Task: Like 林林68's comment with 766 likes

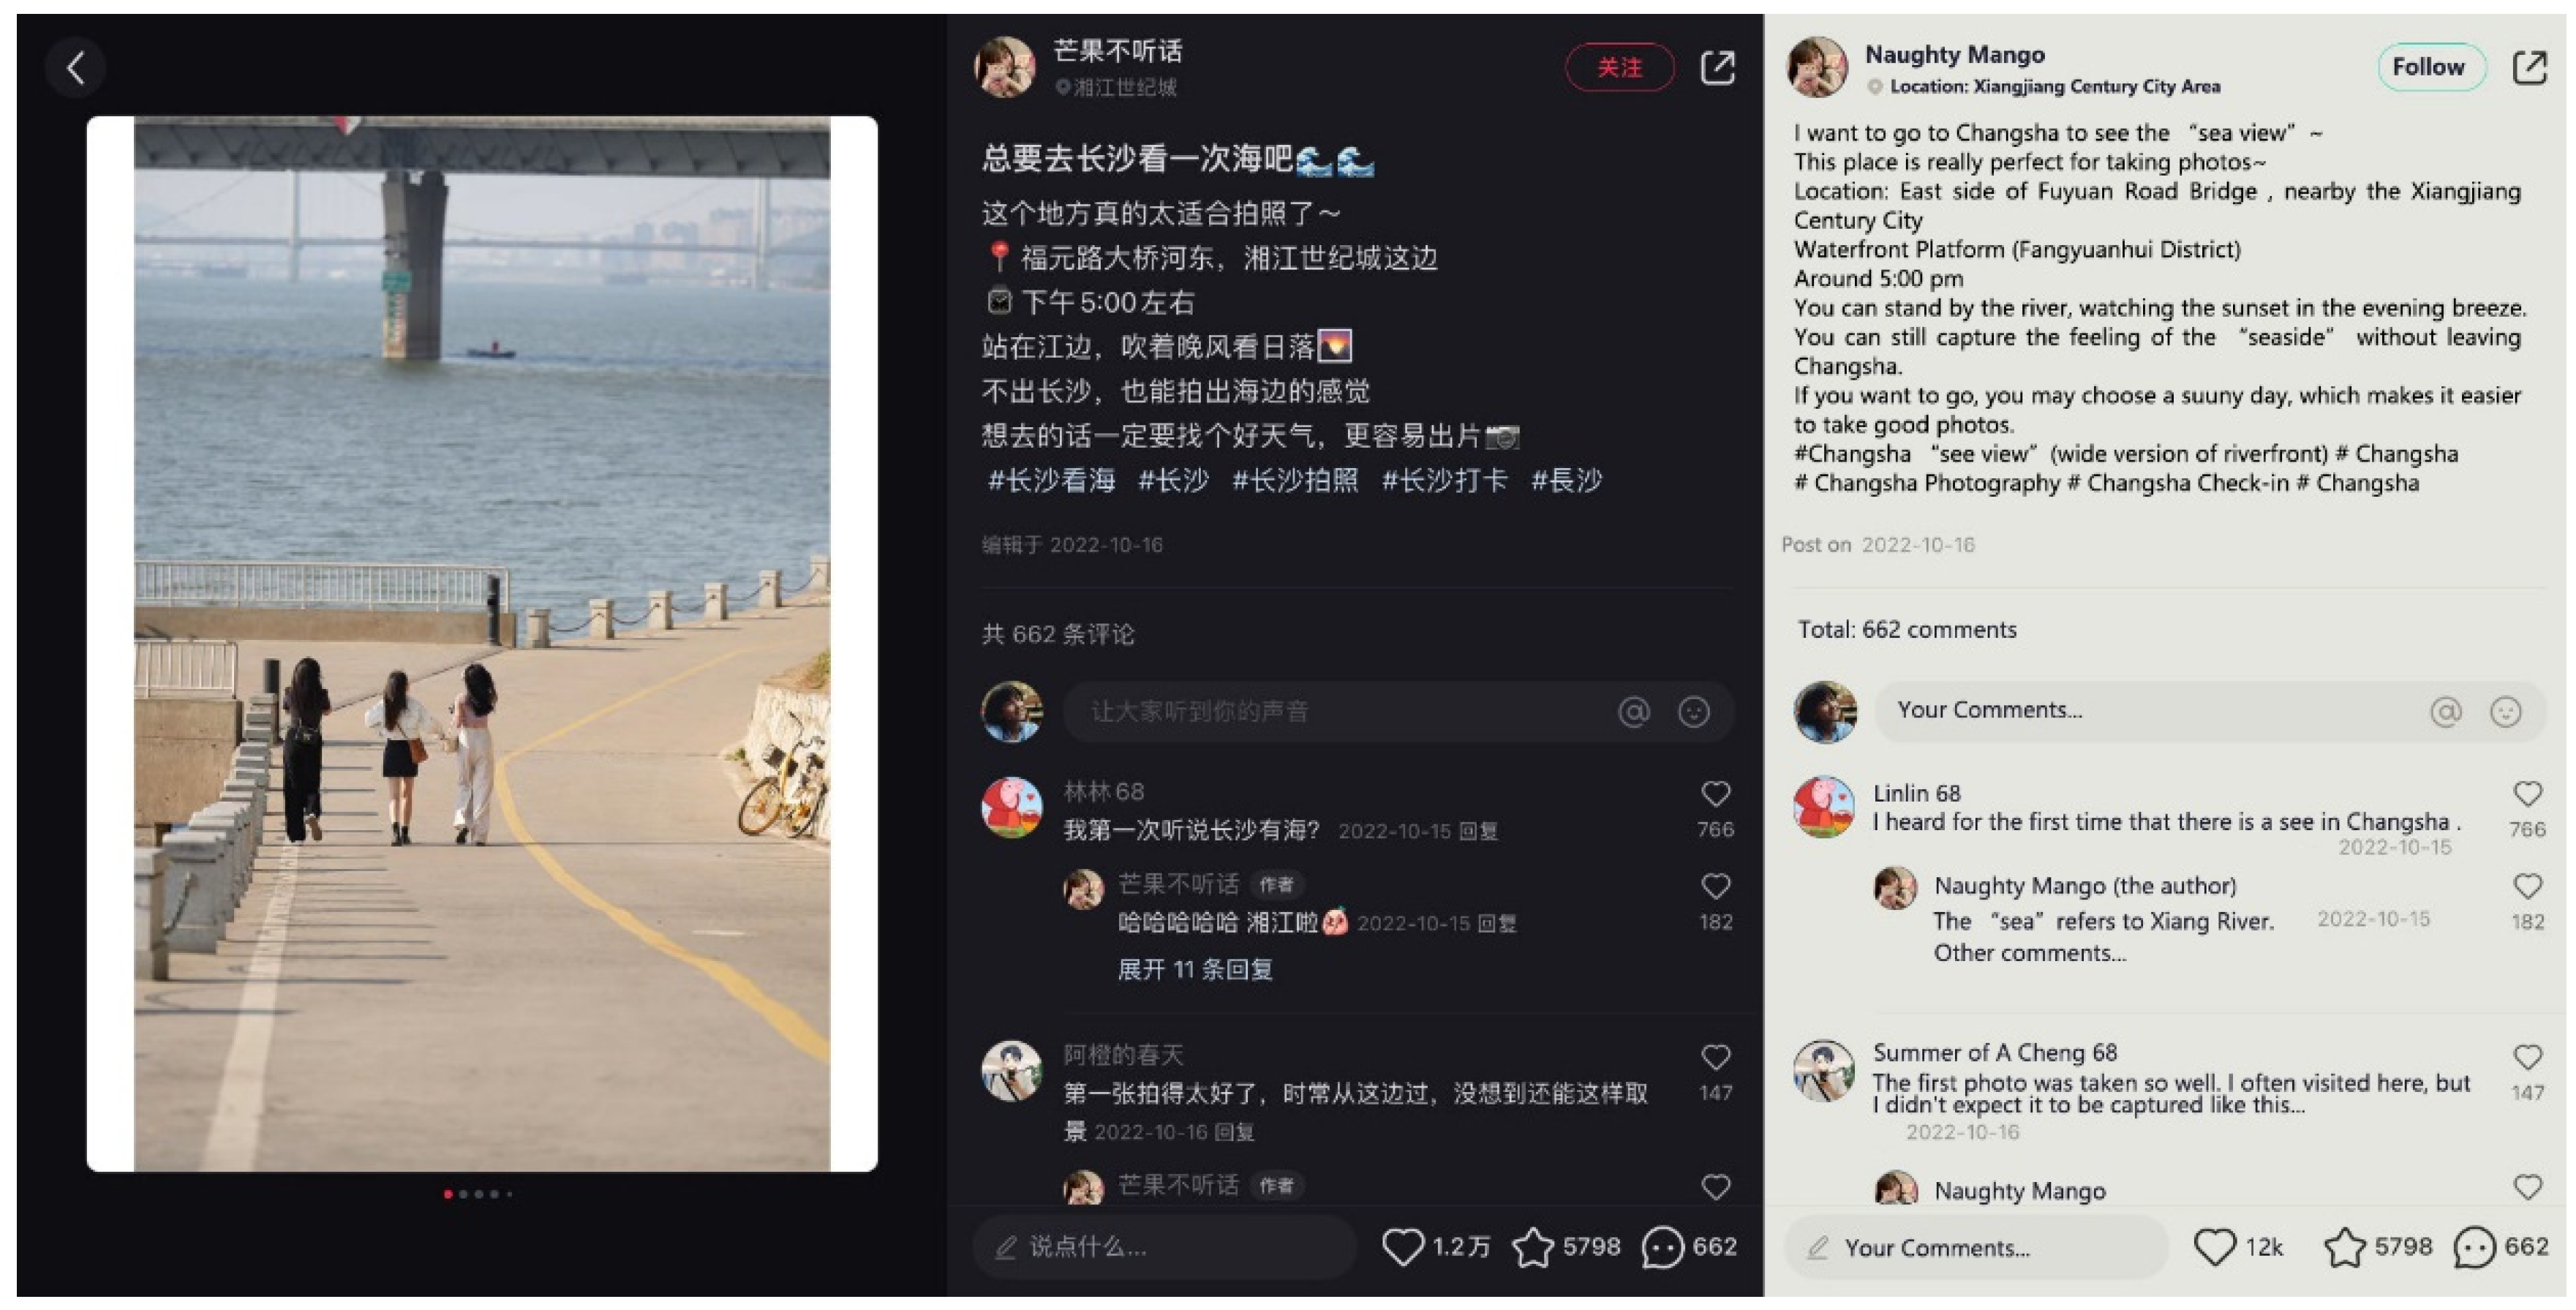Action: (1715, 794)
